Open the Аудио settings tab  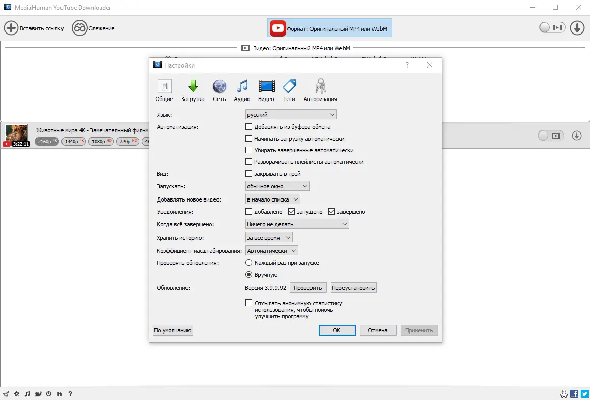point(242,90)
